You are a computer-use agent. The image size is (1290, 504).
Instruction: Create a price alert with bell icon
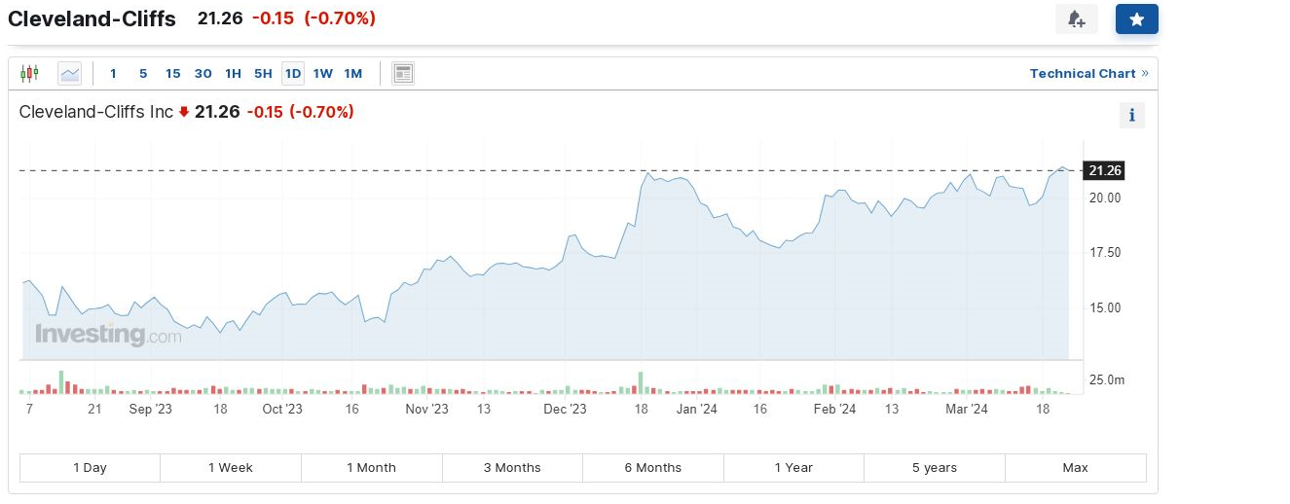(1076, 19)
